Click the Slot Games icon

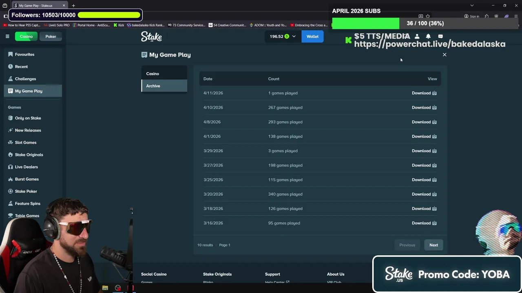pos(11,142)
